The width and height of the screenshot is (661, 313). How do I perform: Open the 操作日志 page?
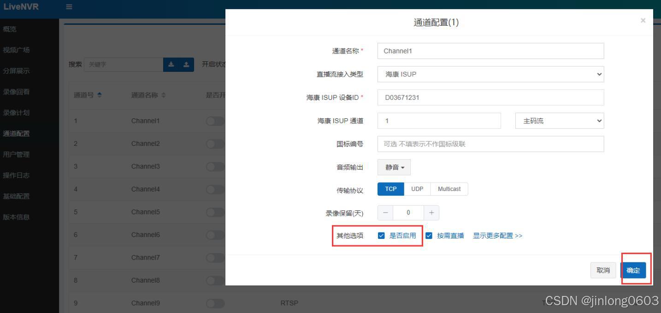coord(16,175)
